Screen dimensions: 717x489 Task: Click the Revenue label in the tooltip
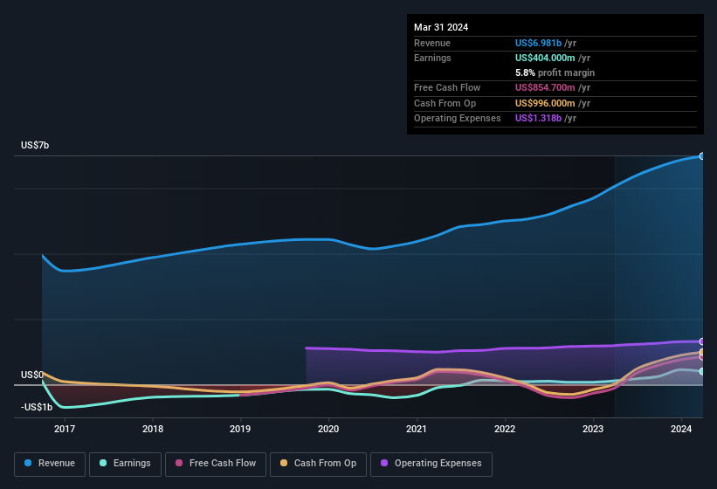pos(432,43)
